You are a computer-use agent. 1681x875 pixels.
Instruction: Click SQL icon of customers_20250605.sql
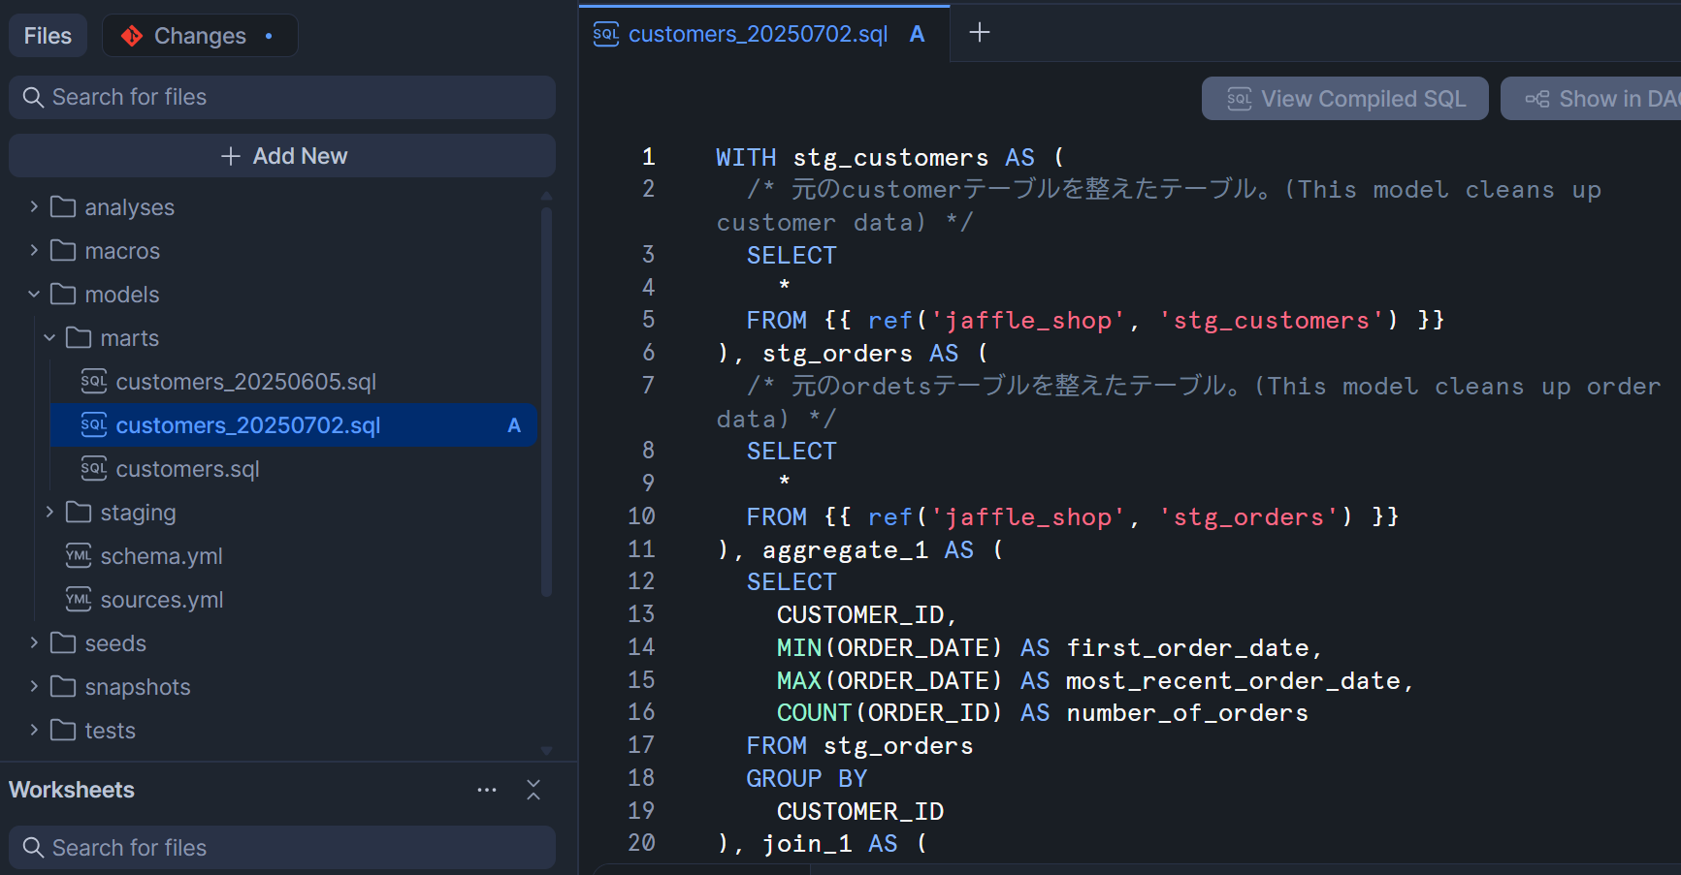[94, 381]
